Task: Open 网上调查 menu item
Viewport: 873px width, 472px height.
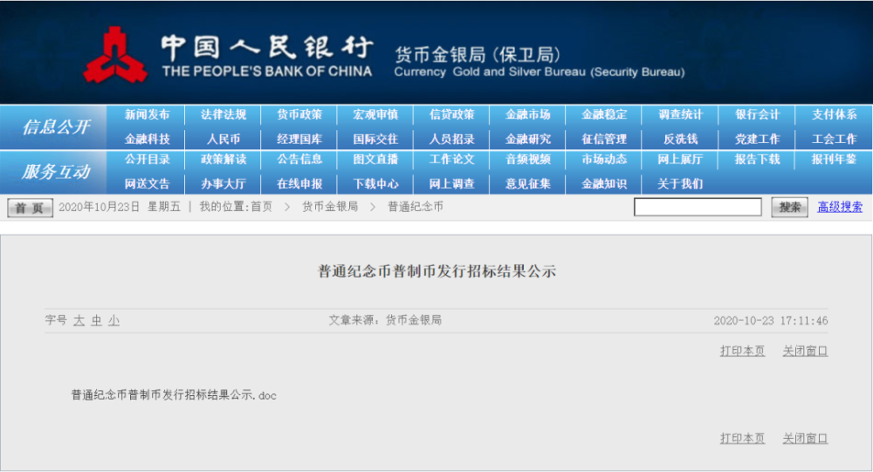Action: click(451, 184)
